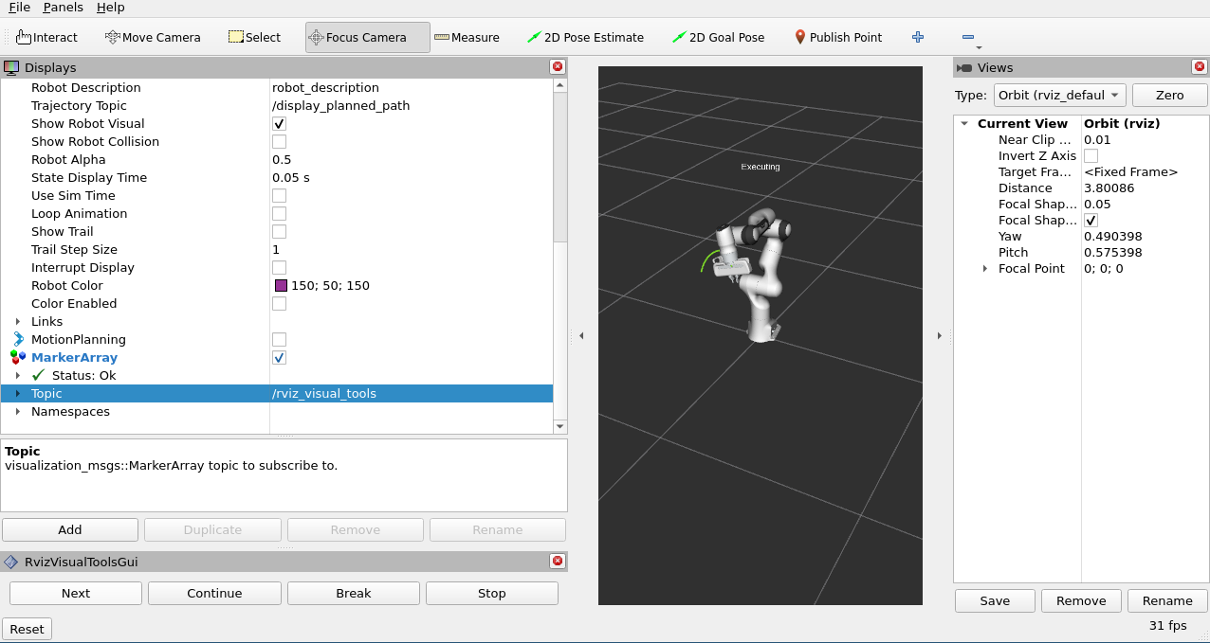Image resolution: width=1210 pixels, height=643 pixels.
Task: Open the toolbar overflow arrow
Action: coord(979,47)
